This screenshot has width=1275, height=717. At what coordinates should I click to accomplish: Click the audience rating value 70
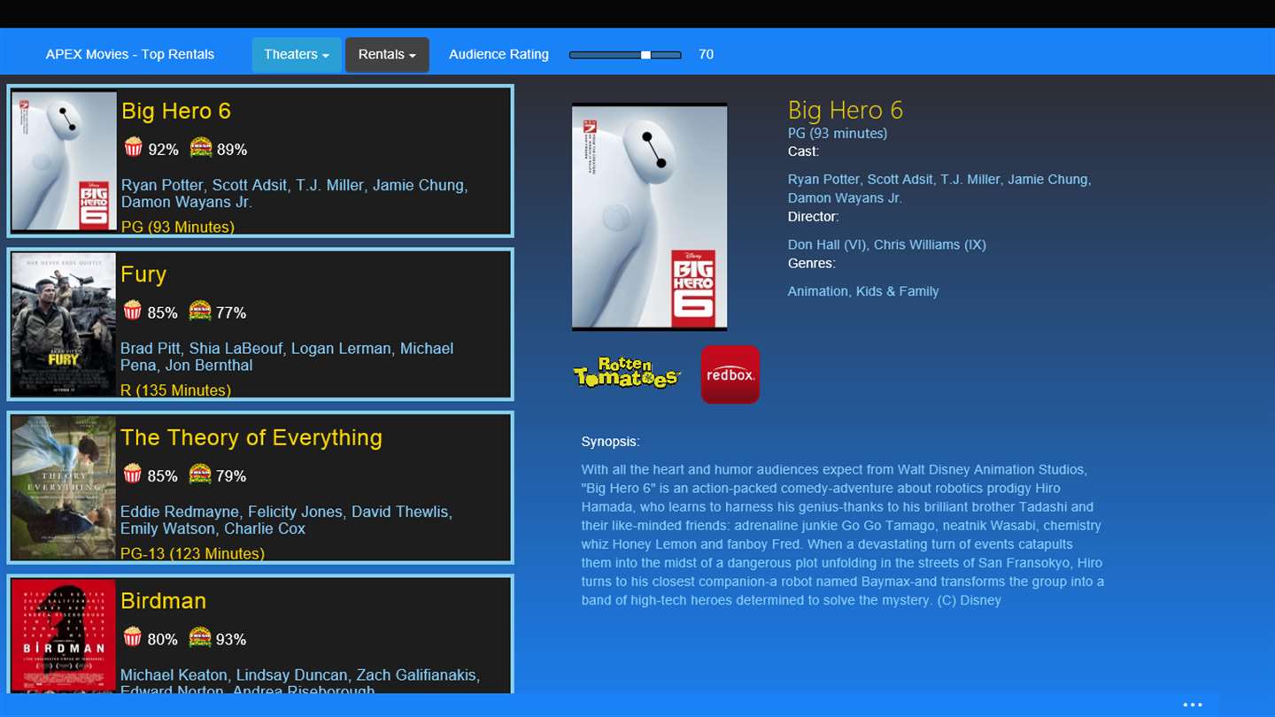pyautogui.click(x=706, y=54)
